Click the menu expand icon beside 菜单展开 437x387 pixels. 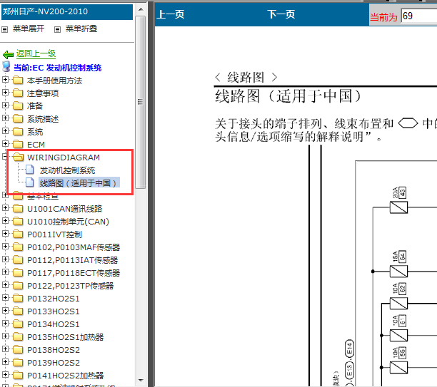pos(5,29)
